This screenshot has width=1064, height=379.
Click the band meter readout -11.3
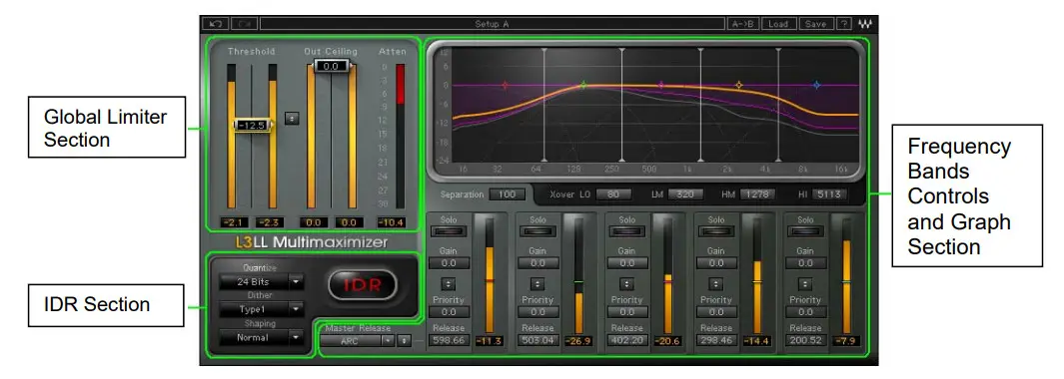click(x=489, y=341)
